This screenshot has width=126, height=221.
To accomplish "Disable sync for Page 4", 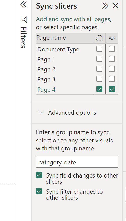I will pyautogui.click(x=99, y=89).
